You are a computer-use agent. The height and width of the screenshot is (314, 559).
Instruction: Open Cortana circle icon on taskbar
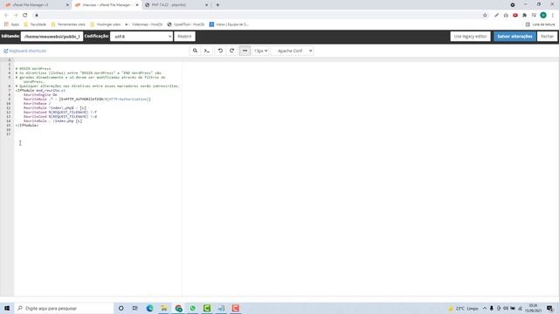(121, 308)
